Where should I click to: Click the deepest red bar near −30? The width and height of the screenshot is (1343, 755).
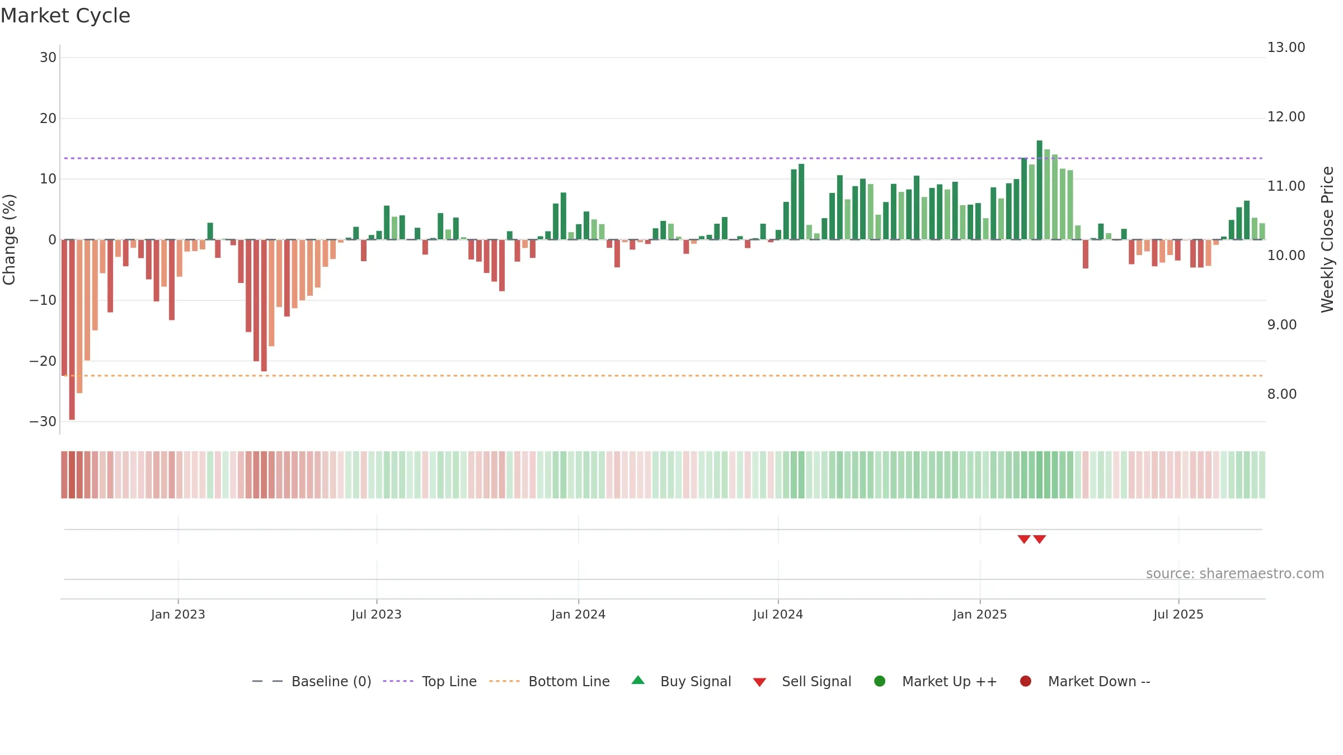pos(72,329)
